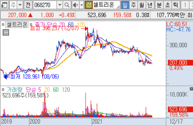Click the 10,000K volume axis label
The image size is (193, 126).
pos(179,95)
